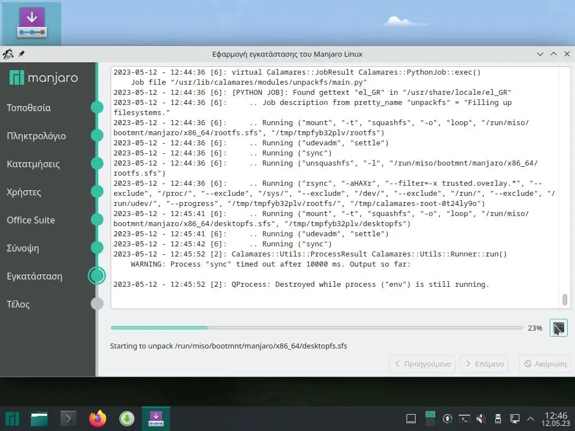Open the Manjaro application launcher

click(x=12, y=419)
